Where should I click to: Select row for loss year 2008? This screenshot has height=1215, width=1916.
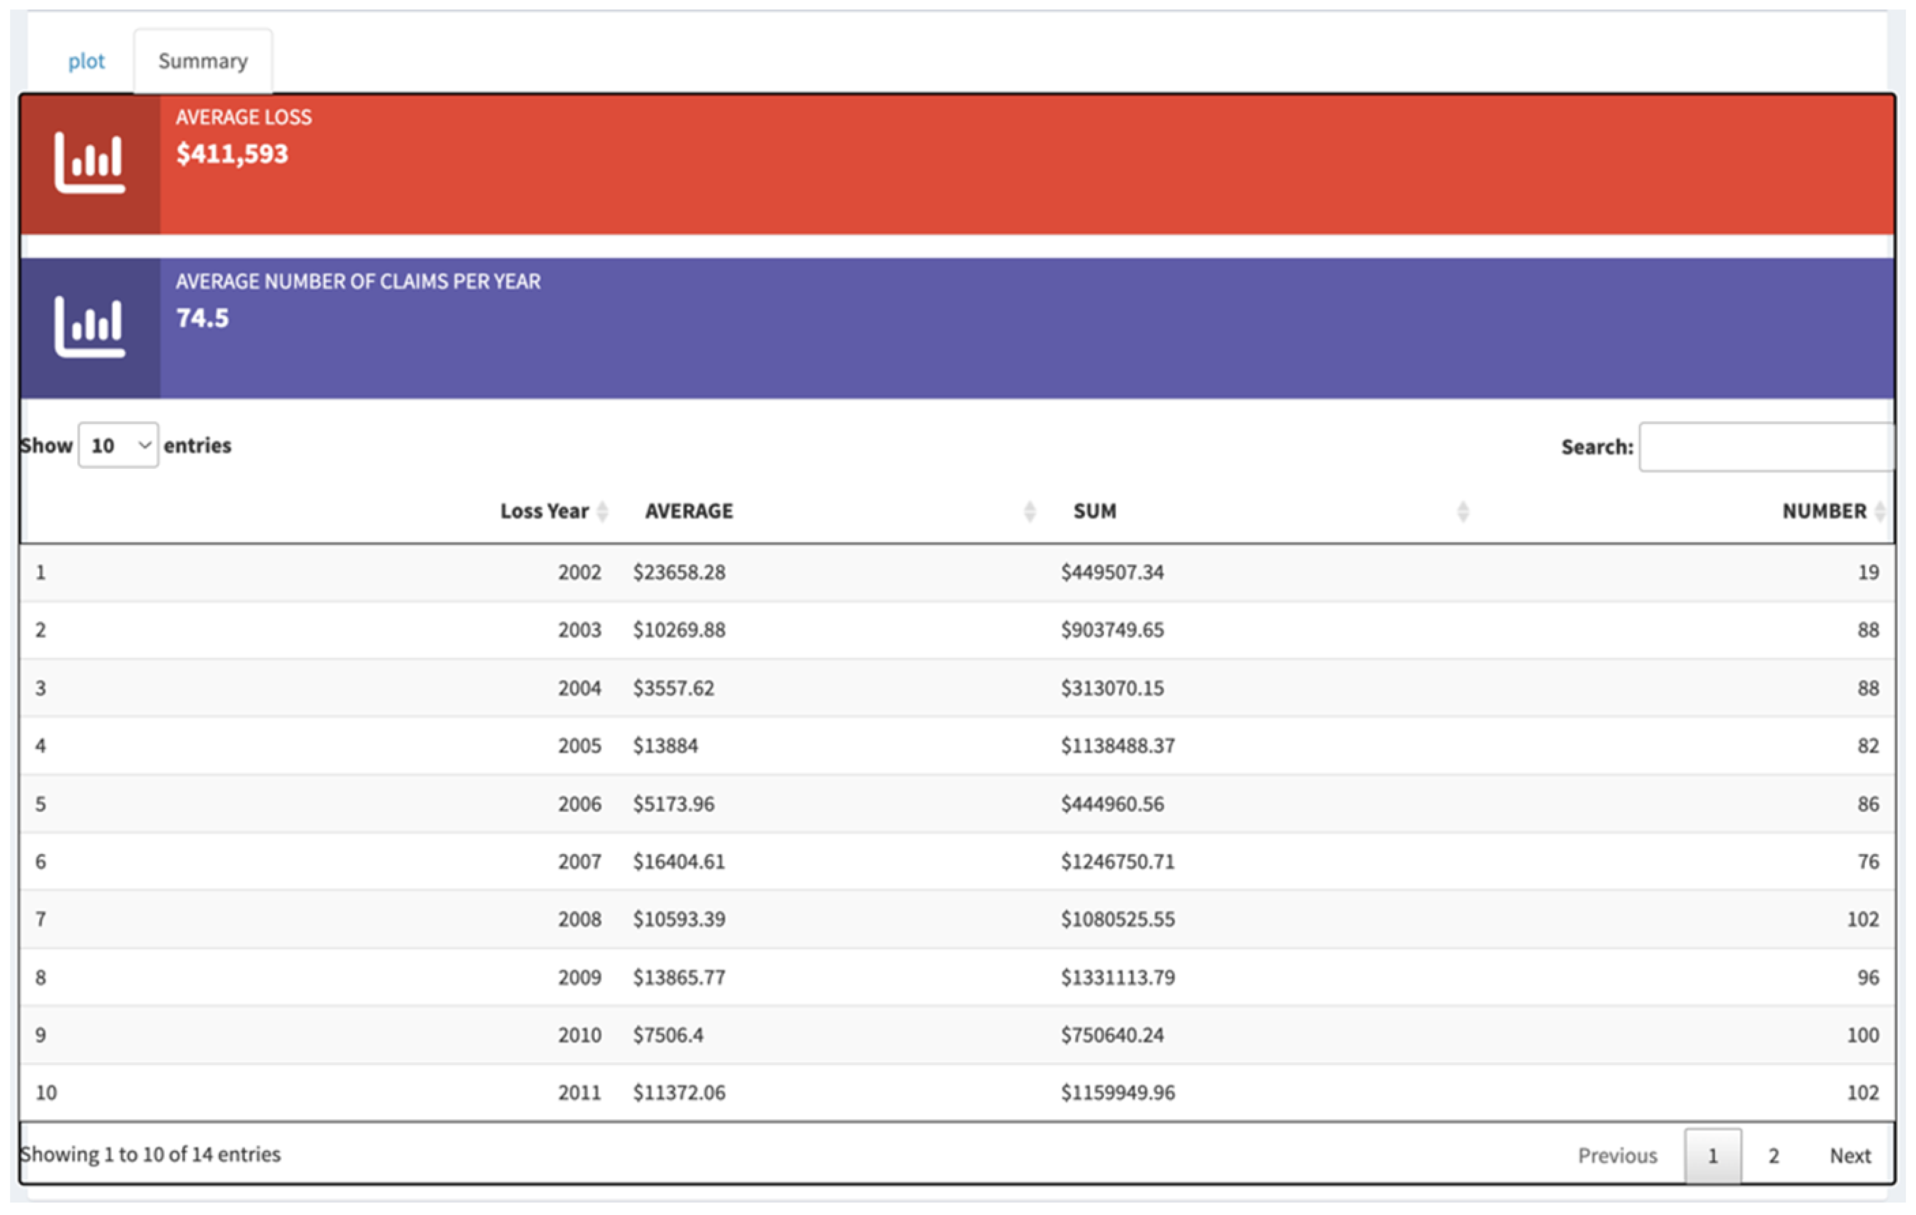[579, 919]
